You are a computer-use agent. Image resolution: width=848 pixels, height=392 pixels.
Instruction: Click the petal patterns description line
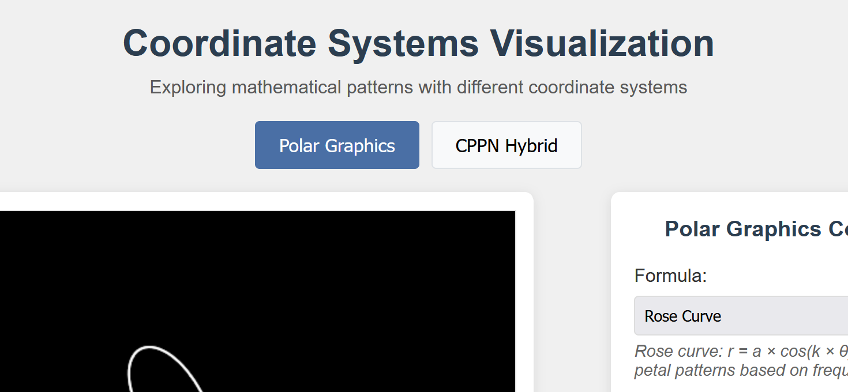coord(738,370)
